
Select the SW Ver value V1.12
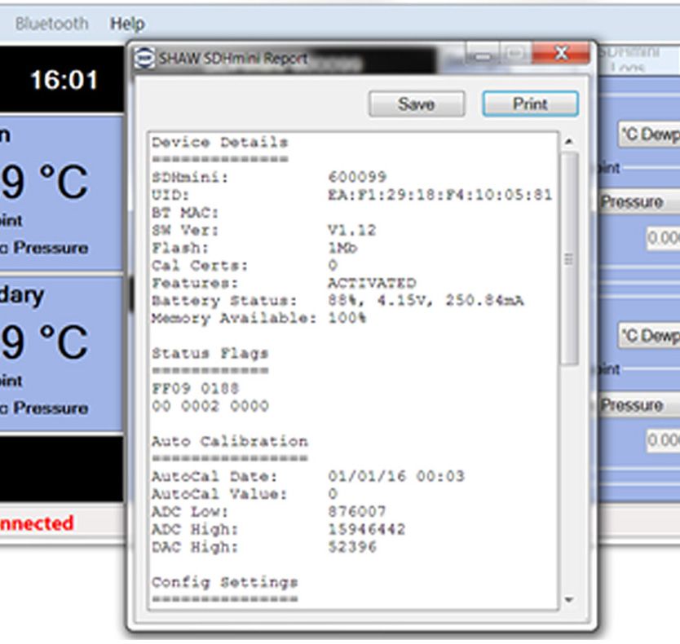pyautogui.click(x=351, y=230)
